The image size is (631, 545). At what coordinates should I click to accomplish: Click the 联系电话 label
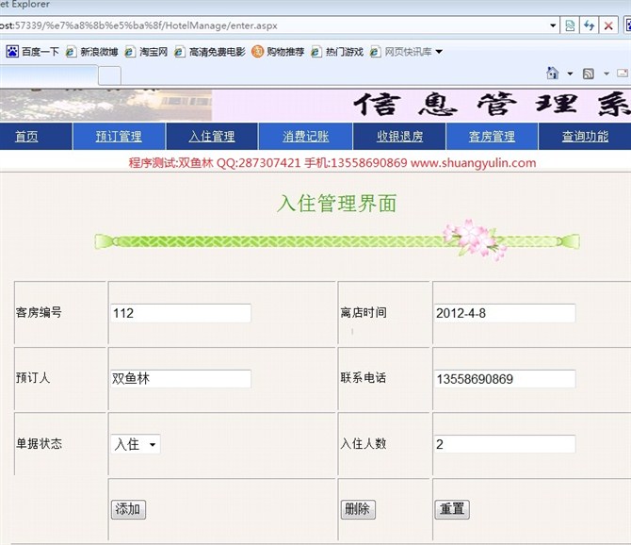click(x=364, y=378)
